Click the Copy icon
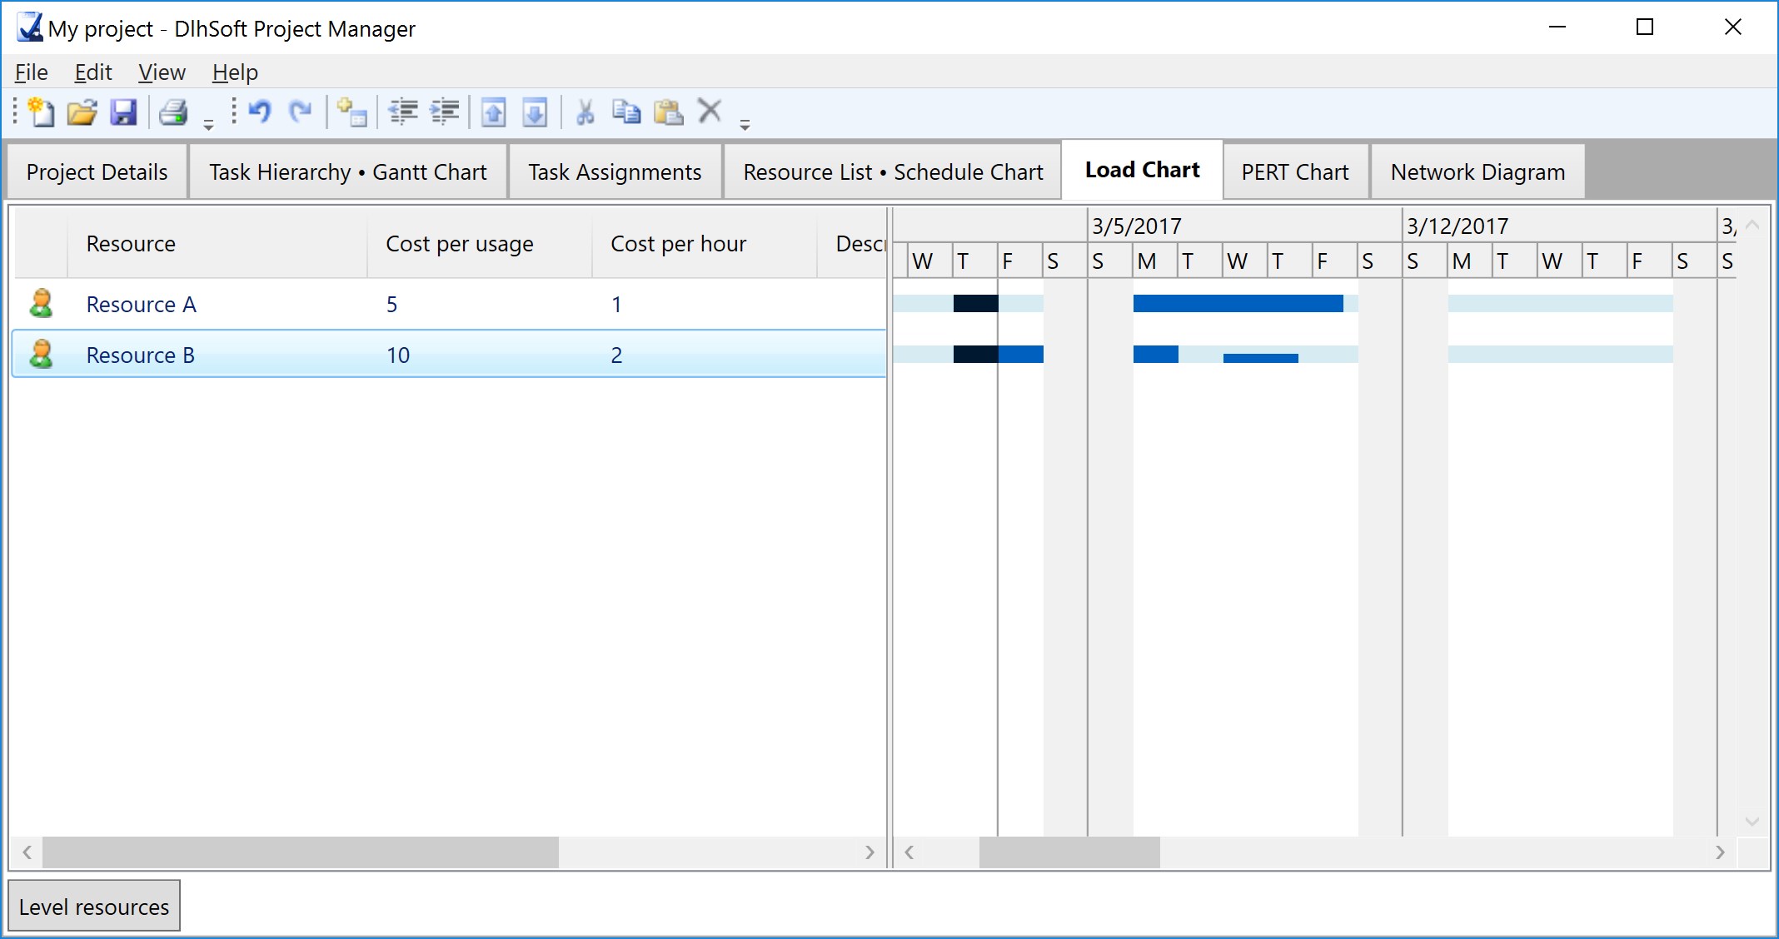 tap(624, 112)
